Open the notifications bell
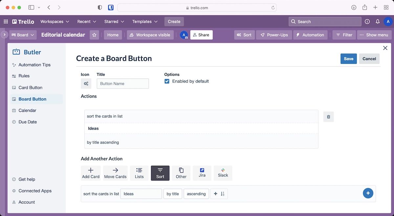The height and width of the screenshot is (216, 394). [378, 22]
